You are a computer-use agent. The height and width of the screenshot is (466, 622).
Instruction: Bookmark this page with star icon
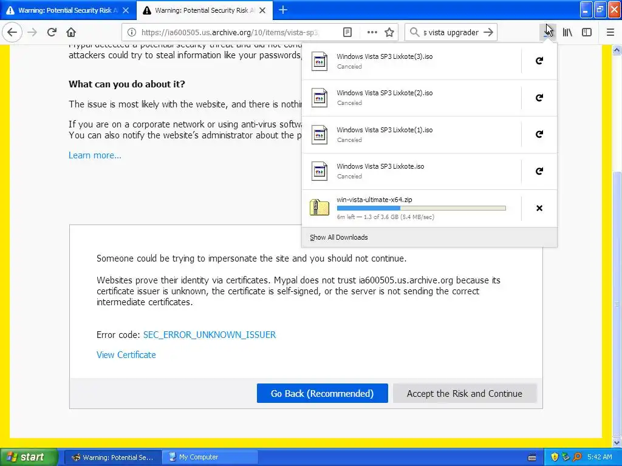click(389, 32)
